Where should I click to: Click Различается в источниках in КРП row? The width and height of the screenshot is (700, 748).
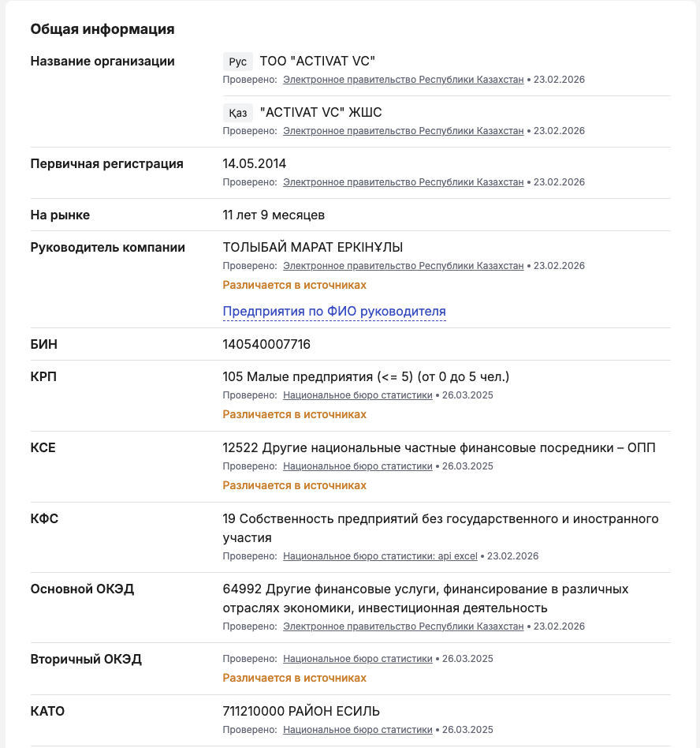[294, 414]
